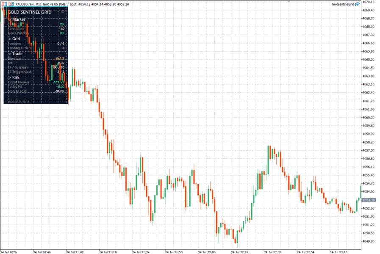Click the lot value 0.02
Image resolution: width=380 pixels, height=254 pixels.
[x=61, y=63]
